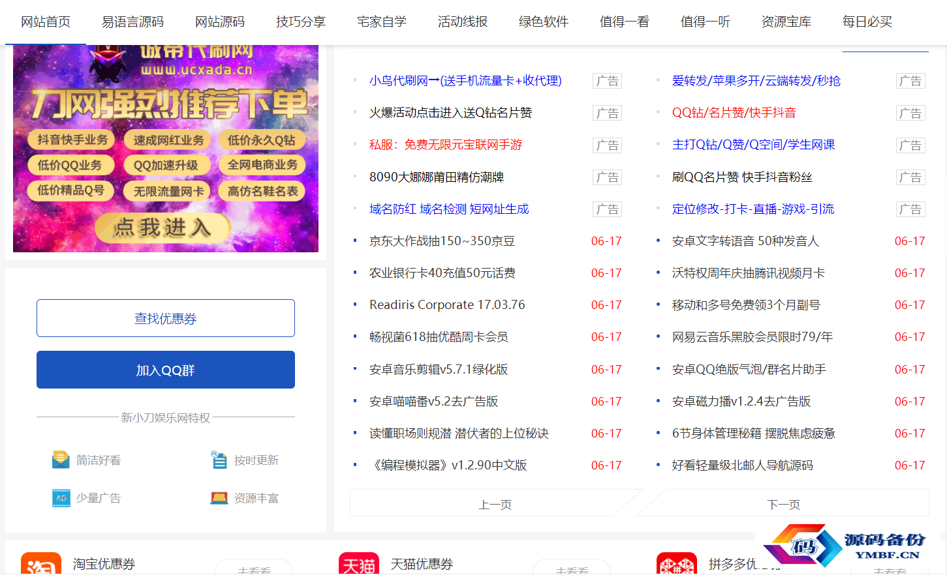947x575 pixels.
Task: Open 主打Q钻/Q赞/Q空间/学生网课 link
Action: coord(754,144)
